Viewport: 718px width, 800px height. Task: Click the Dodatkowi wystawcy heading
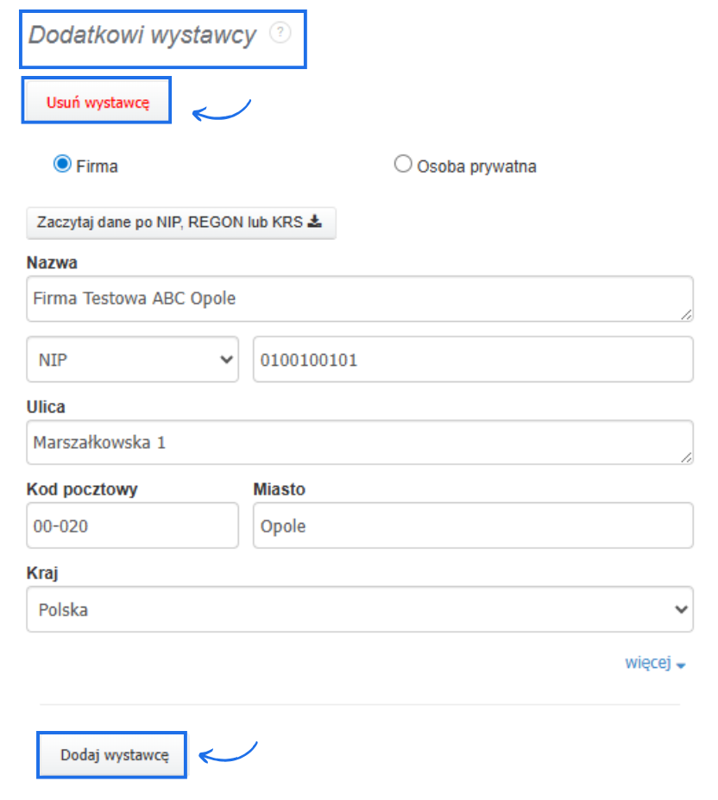(142, 35)
